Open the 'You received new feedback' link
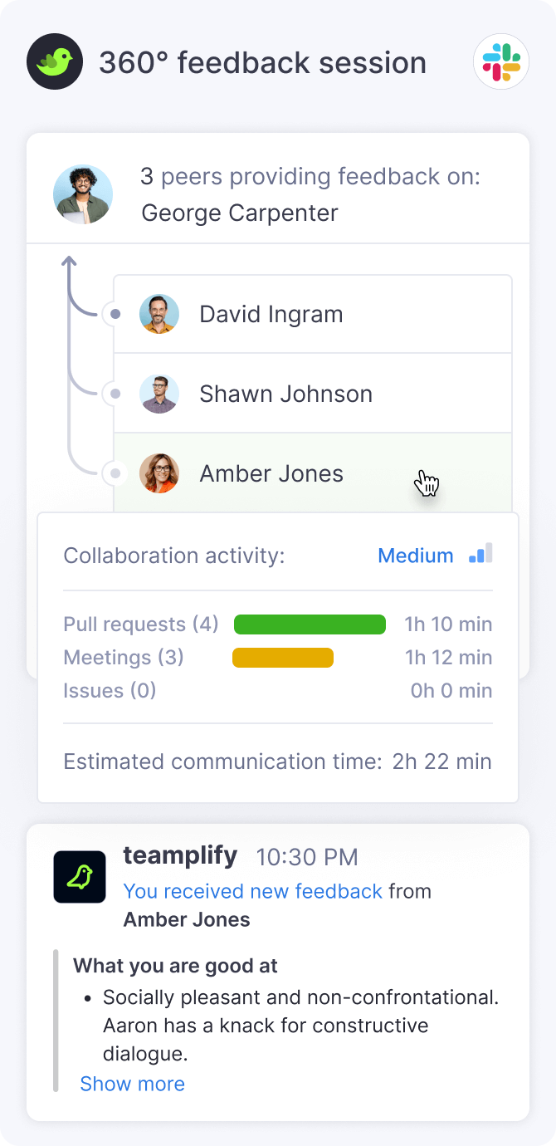Viewport: 556px width, 1146px height. coord(252,891)
